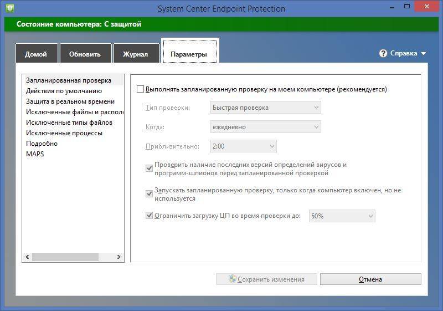Viewport: 443px width, 311px height.
Task: Minimize the Endpoint Protection window
Action: point(392,7)
